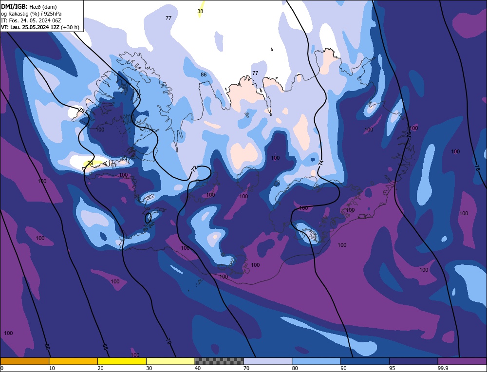Click the orange 10–20 legend swatch
Image resolution: width=487 pixels, height=372 pixels.
click(74, 361)
